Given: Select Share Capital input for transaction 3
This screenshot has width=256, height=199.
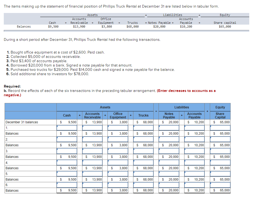Looking at the screenshot, I should (220, 151).
